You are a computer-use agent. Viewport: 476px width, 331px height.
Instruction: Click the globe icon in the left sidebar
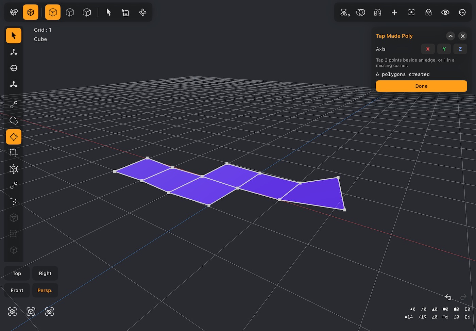14,68
